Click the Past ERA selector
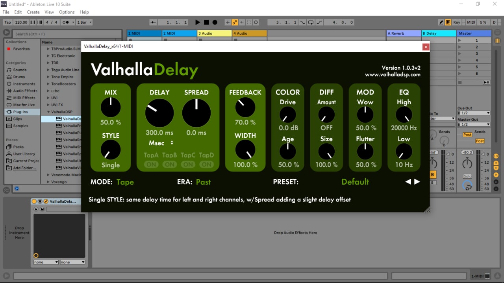 [x=203, y=182]
